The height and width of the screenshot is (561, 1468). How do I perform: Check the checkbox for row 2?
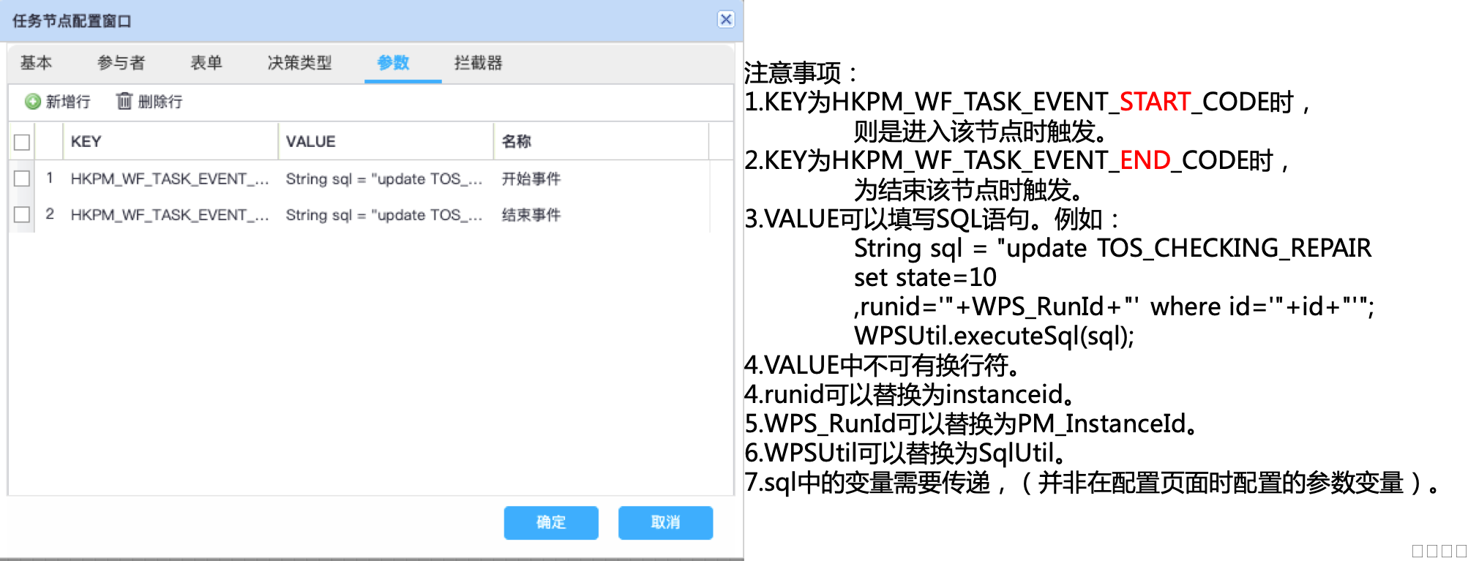click(22, 214)
